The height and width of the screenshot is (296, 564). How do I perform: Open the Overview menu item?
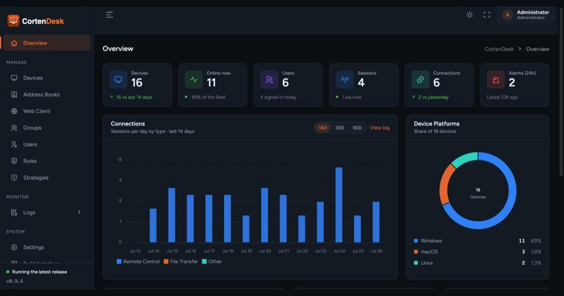coord(46,43)
